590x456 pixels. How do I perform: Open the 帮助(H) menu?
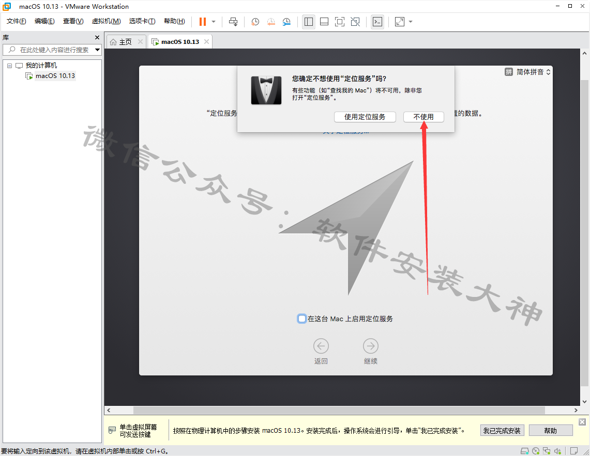coord(174,21)
